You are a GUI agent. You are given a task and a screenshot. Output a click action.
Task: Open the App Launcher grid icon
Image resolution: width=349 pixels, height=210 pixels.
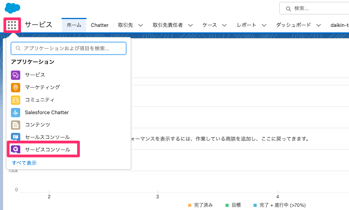(x=12, y=25)
